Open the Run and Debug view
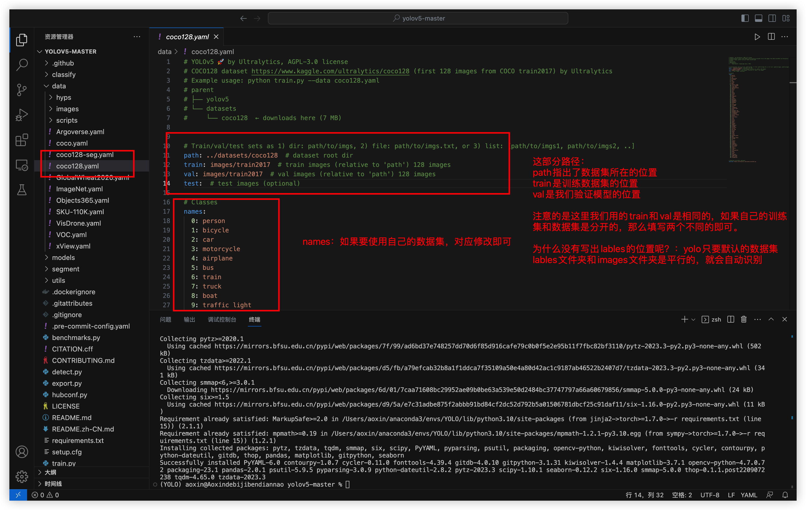Viewport: 806px width, 510px height. [22, 115]
